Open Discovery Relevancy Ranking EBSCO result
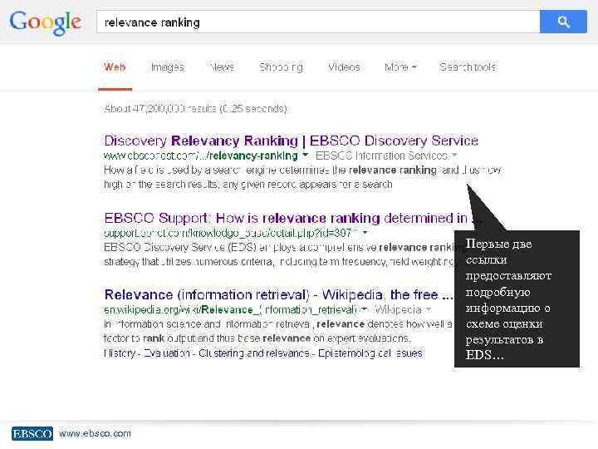This screenshot has width=598, height=449. tap(291, 141)
